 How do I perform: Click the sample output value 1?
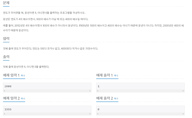[98, 86]
